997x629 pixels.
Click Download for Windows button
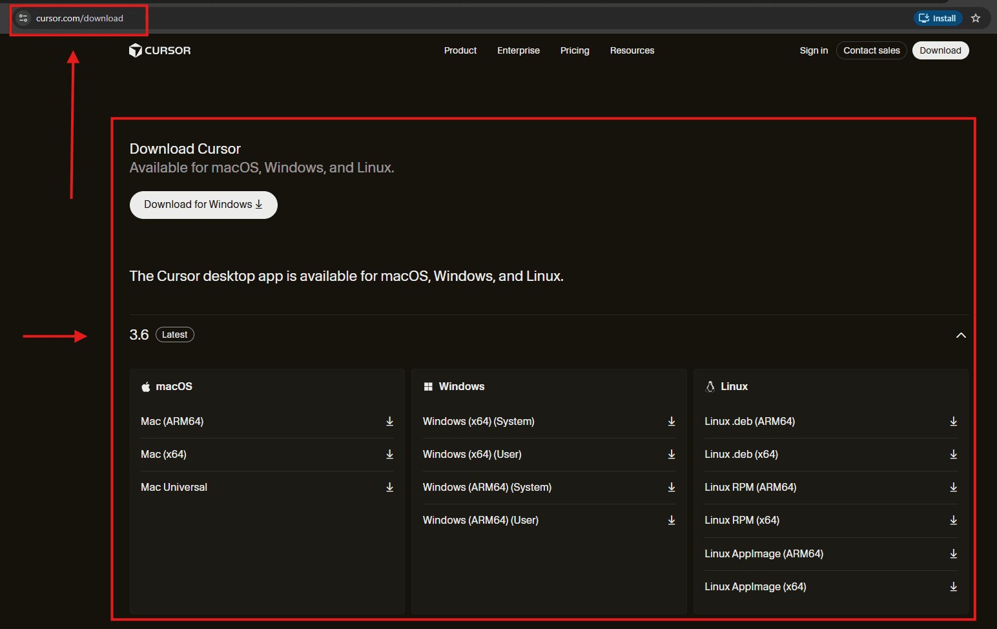click(x=203, y=205)
